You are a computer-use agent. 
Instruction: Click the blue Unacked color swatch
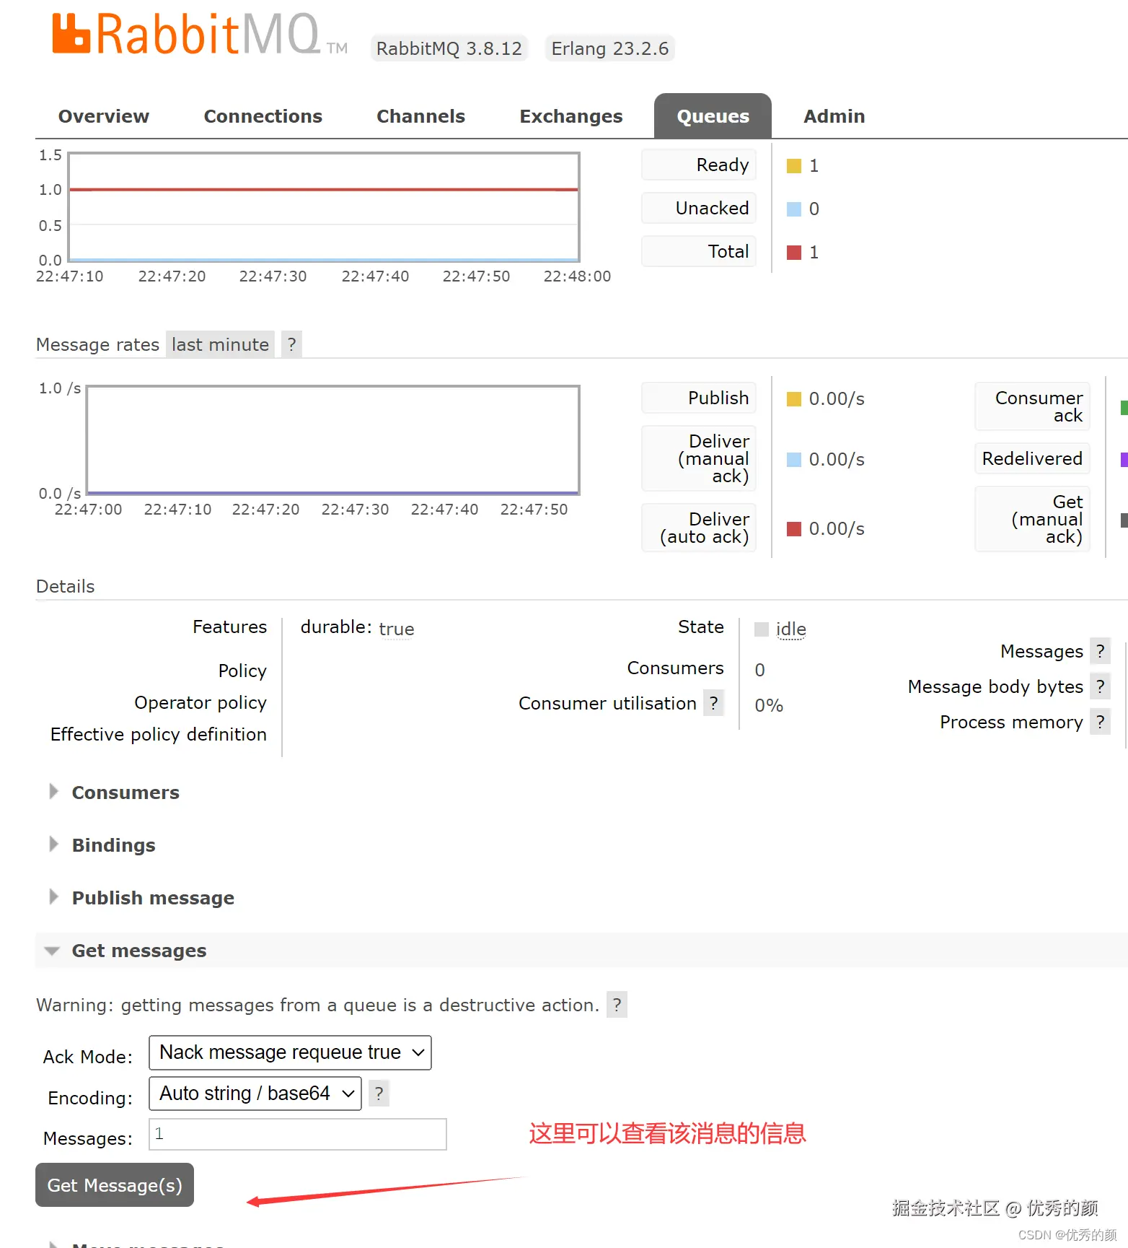[x=794, y=209]
